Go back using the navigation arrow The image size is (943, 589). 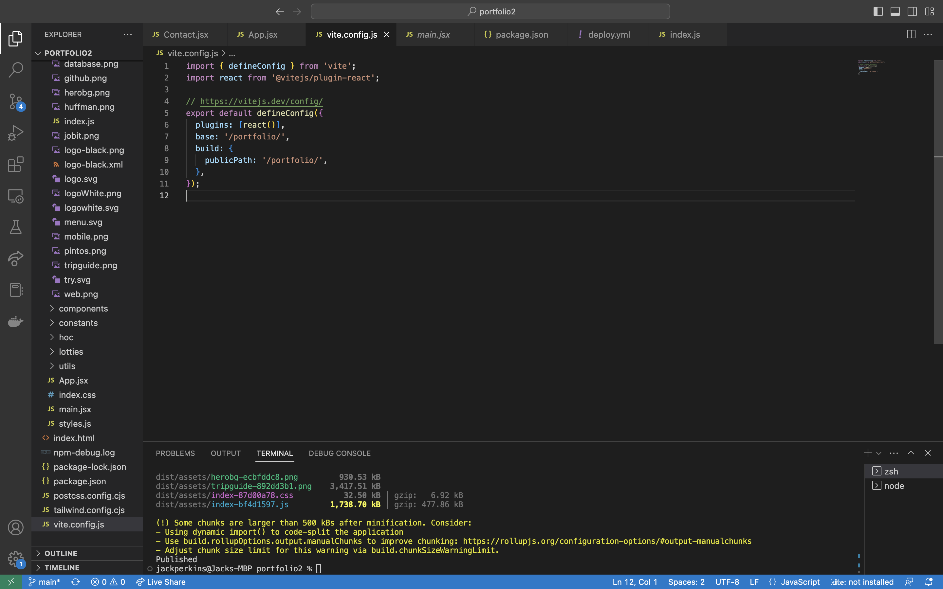(280, 12)
